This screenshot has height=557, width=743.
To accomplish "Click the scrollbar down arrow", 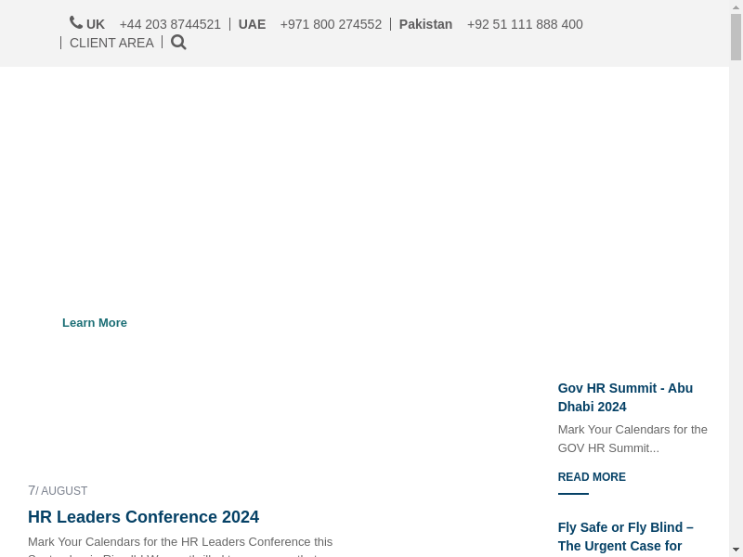I will point(736,550).
